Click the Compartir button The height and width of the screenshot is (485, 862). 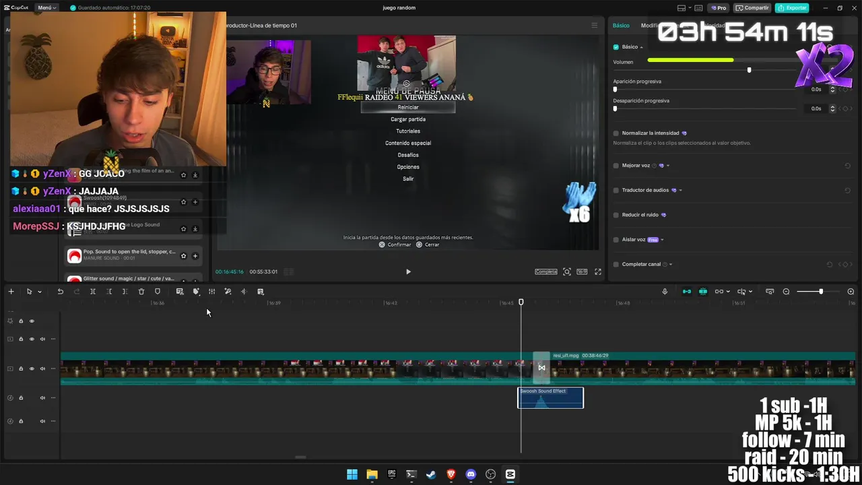click(752, 8)
